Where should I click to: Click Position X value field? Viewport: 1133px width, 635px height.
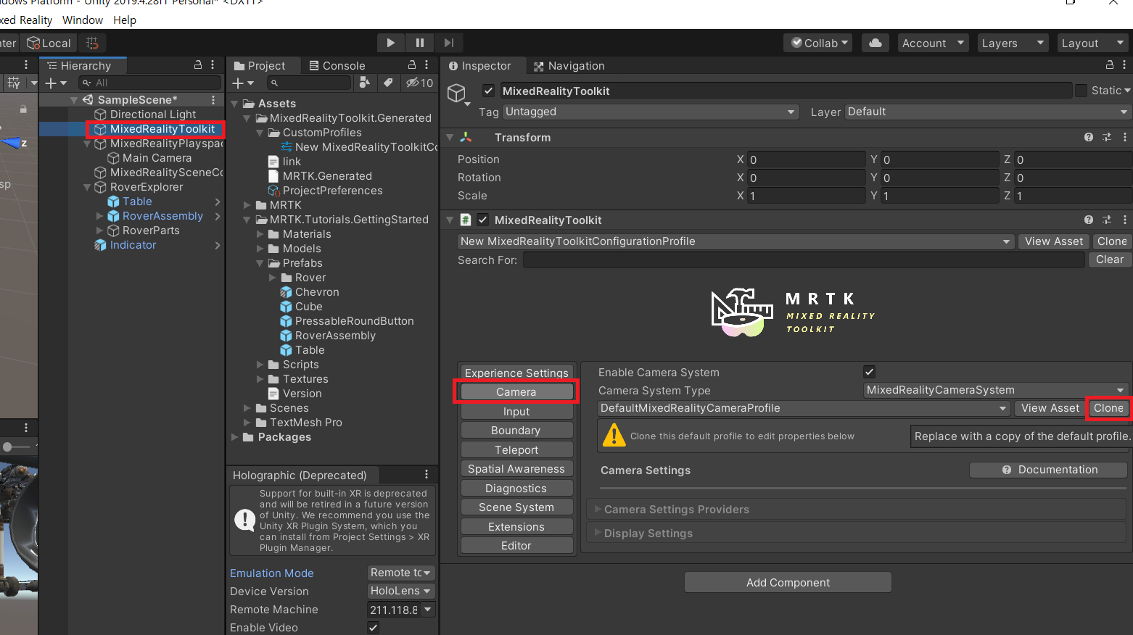[x=807, y=159]
